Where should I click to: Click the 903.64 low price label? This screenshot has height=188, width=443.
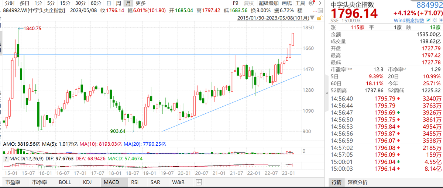coord(118,131)
